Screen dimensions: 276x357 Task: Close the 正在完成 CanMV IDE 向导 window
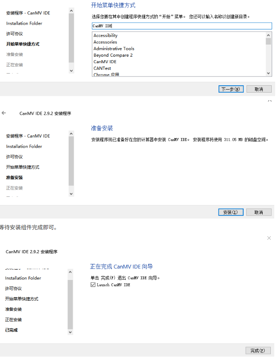(269, 238)
